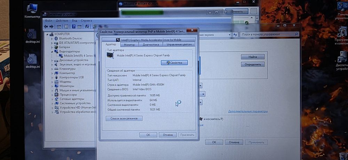This screenshot has width=348, height=160.
Task: Switch to the Монитор tab
Action: (129, 44)
